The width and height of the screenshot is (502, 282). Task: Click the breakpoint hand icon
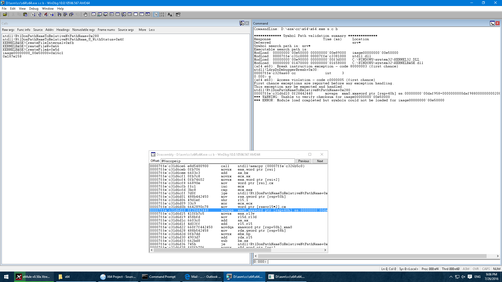pyautogui.click(x=85, y=14)
